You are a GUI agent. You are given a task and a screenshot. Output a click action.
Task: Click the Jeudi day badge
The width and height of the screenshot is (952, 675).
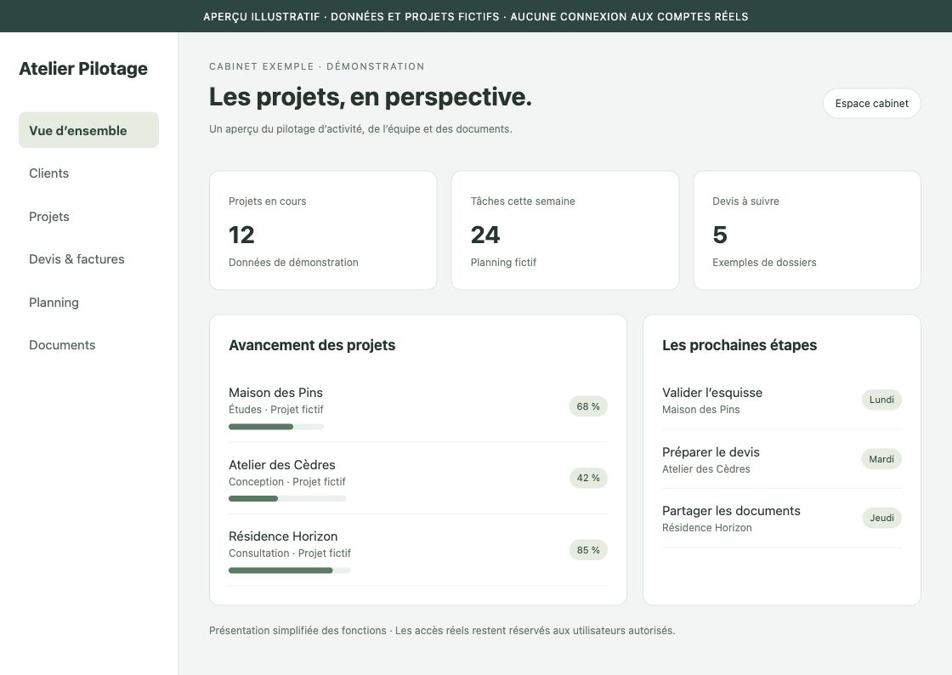click(881, 518)
